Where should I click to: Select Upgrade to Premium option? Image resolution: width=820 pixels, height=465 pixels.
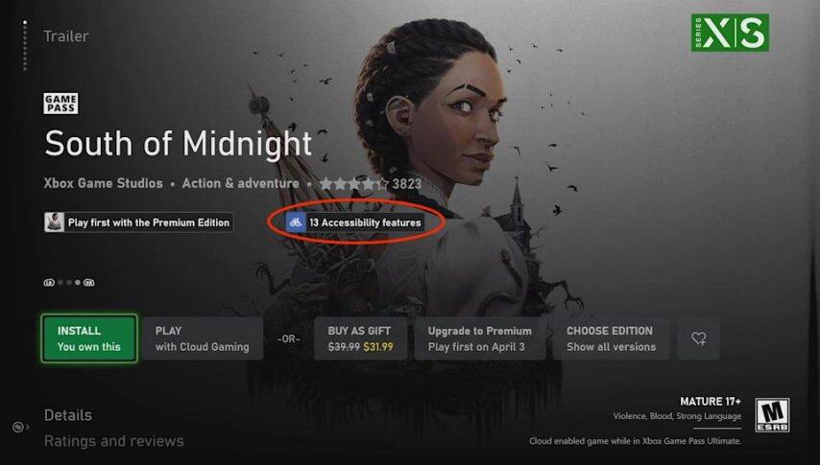click(479, 338)
